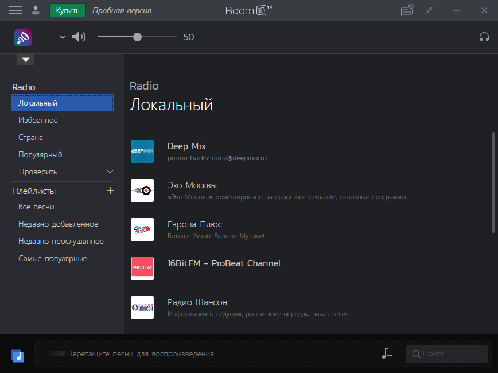
Task: Open Самые популярные playlist
Action: [x=53, y=259]
